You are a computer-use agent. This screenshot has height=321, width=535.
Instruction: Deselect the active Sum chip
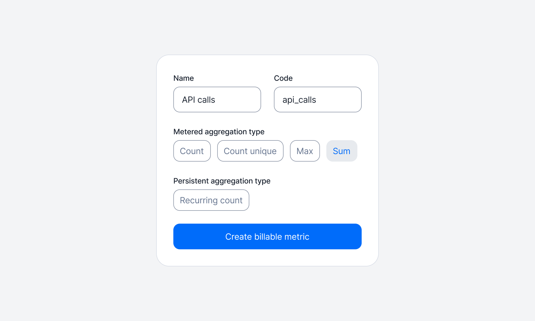342,151
